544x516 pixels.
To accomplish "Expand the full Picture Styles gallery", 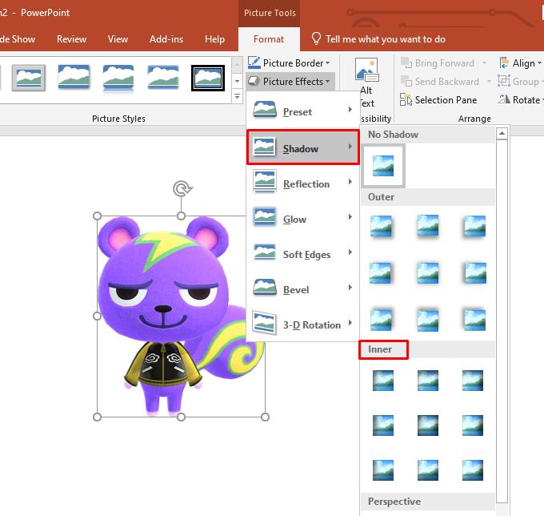I will pos(237,96).
